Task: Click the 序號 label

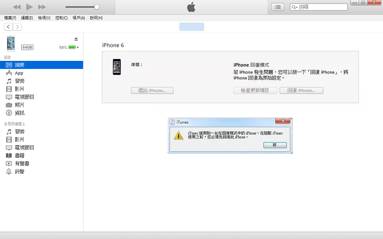Action: coord(137,65)
